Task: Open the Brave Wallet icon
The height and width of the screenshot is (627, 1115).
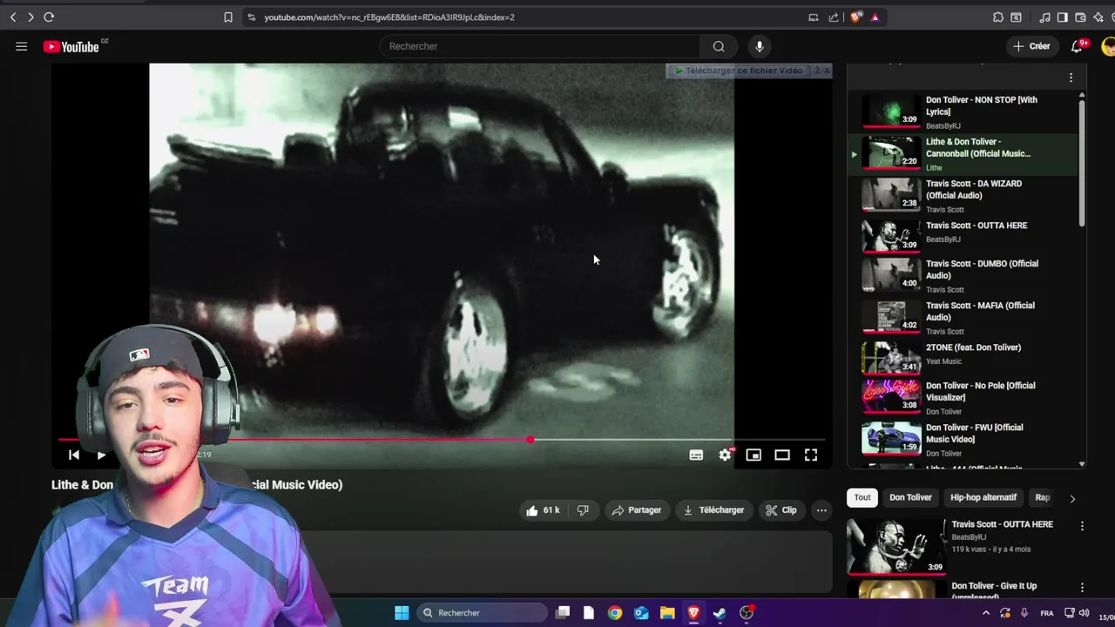Action: tap(1080, 17)
